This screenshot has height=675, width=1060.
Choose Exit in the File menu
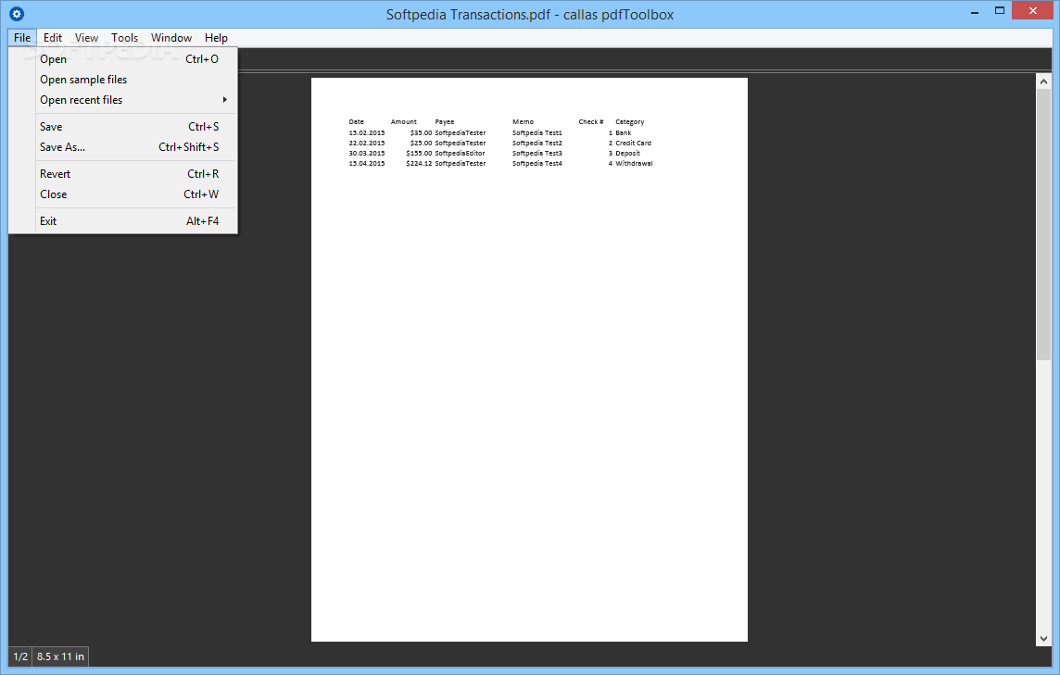click(123, 221)
